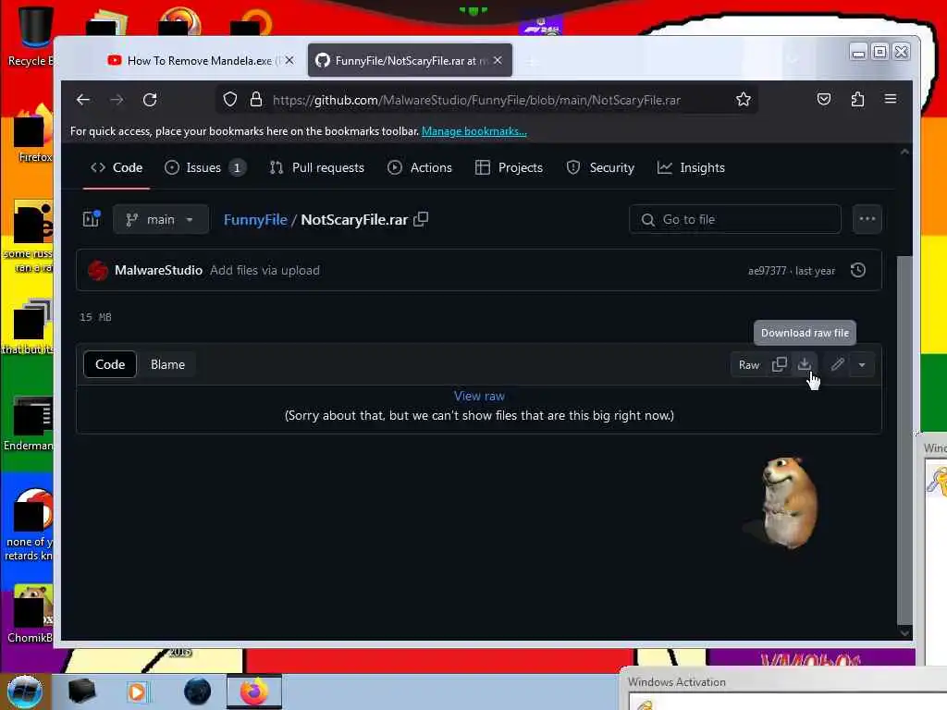Open a new browser tab with plus button
The width and height of the screenshot is (947, 710).
[531, 61]
